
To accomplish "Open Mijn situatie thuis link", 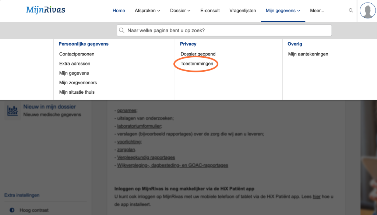I will [77, 92].
